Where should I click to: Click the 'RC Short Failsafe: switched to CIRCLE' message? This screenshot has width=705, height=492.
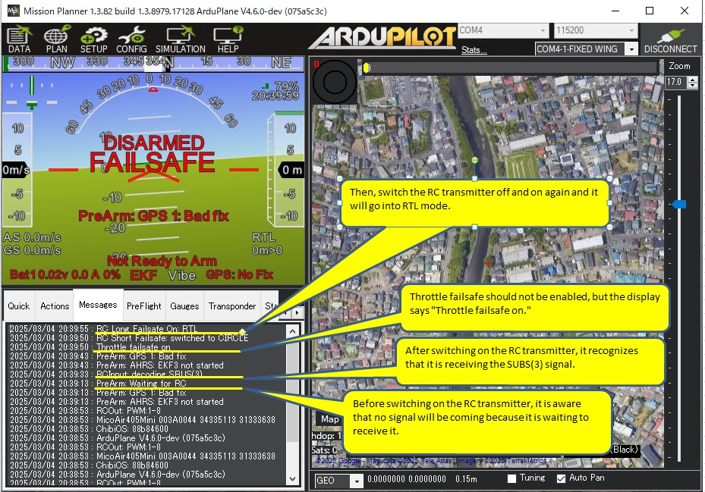(x=172, y=338)
